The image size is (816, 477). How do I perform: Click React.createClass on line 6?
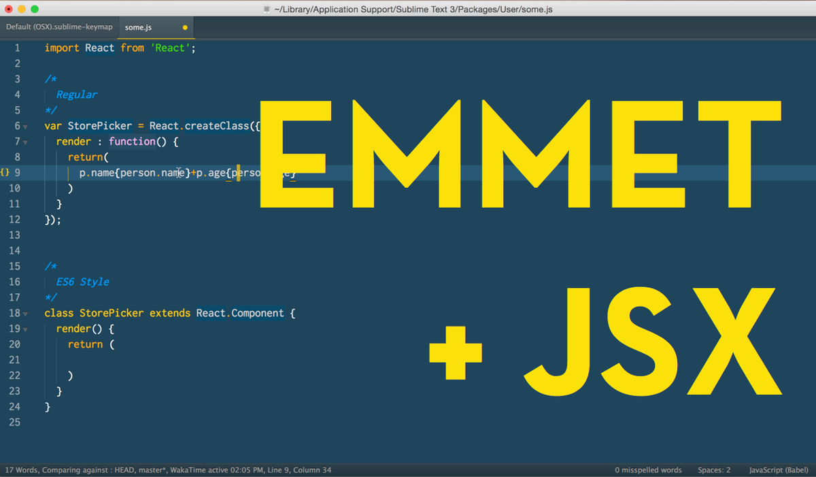pyautogui.click(x=199, y=126)
